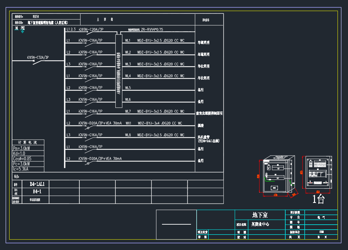Click WDZ-BYJ-3x2.5 cable text in WL1 row
The height and width of the screenshot is (250, 348).
click(161, 40)
